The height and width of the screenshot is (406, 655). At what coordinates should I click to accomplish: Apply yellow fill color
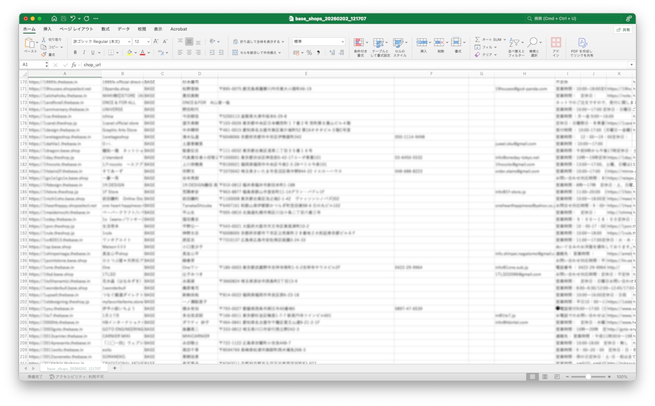pyautogui.click(x=129, y=53)
